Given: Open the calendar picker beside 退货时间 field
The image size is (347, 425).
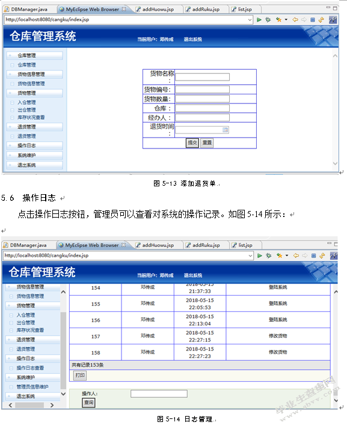Looking at the screenshot, I should point(225,130).
